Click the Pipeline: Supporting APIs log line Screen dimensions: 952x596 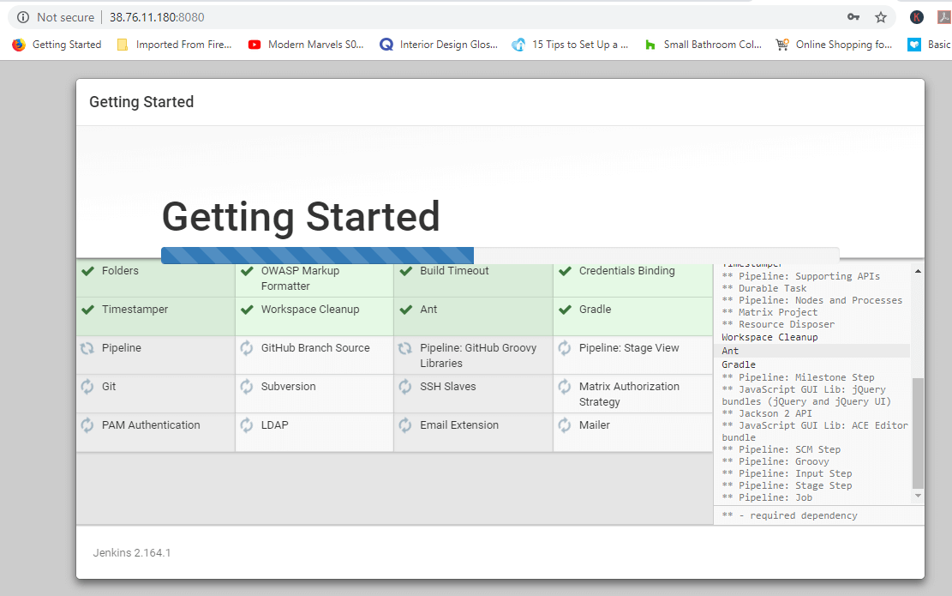[x=801, y=276]
